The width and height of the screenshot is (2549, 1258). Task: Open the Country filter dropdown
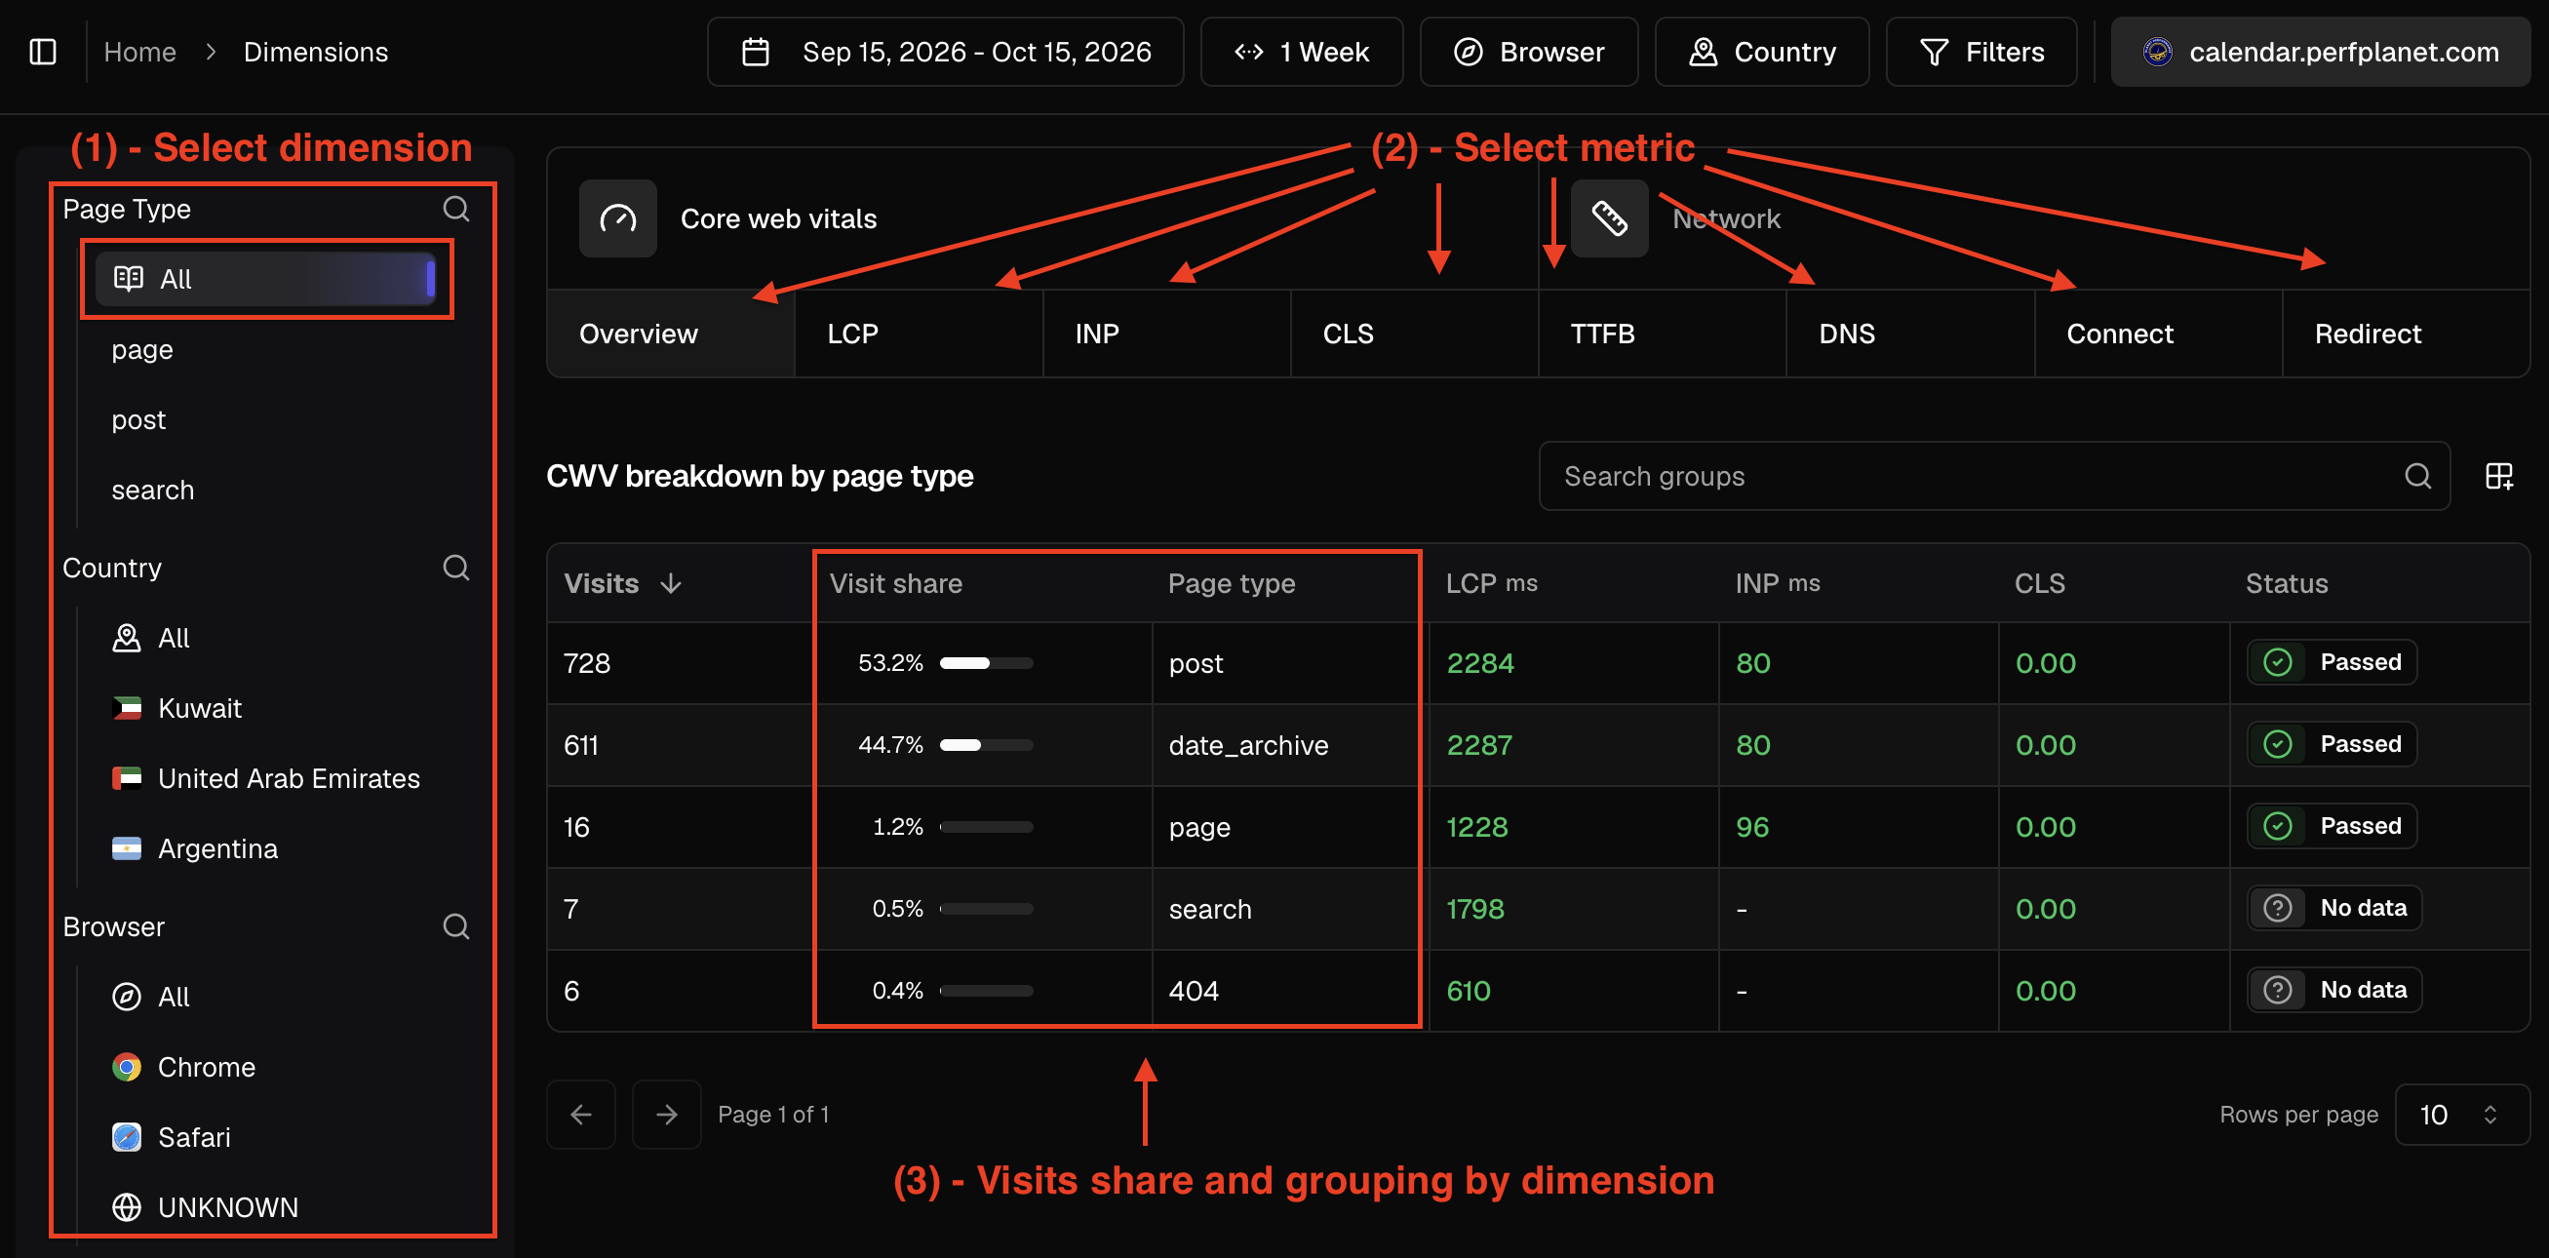click(1761, 52)
